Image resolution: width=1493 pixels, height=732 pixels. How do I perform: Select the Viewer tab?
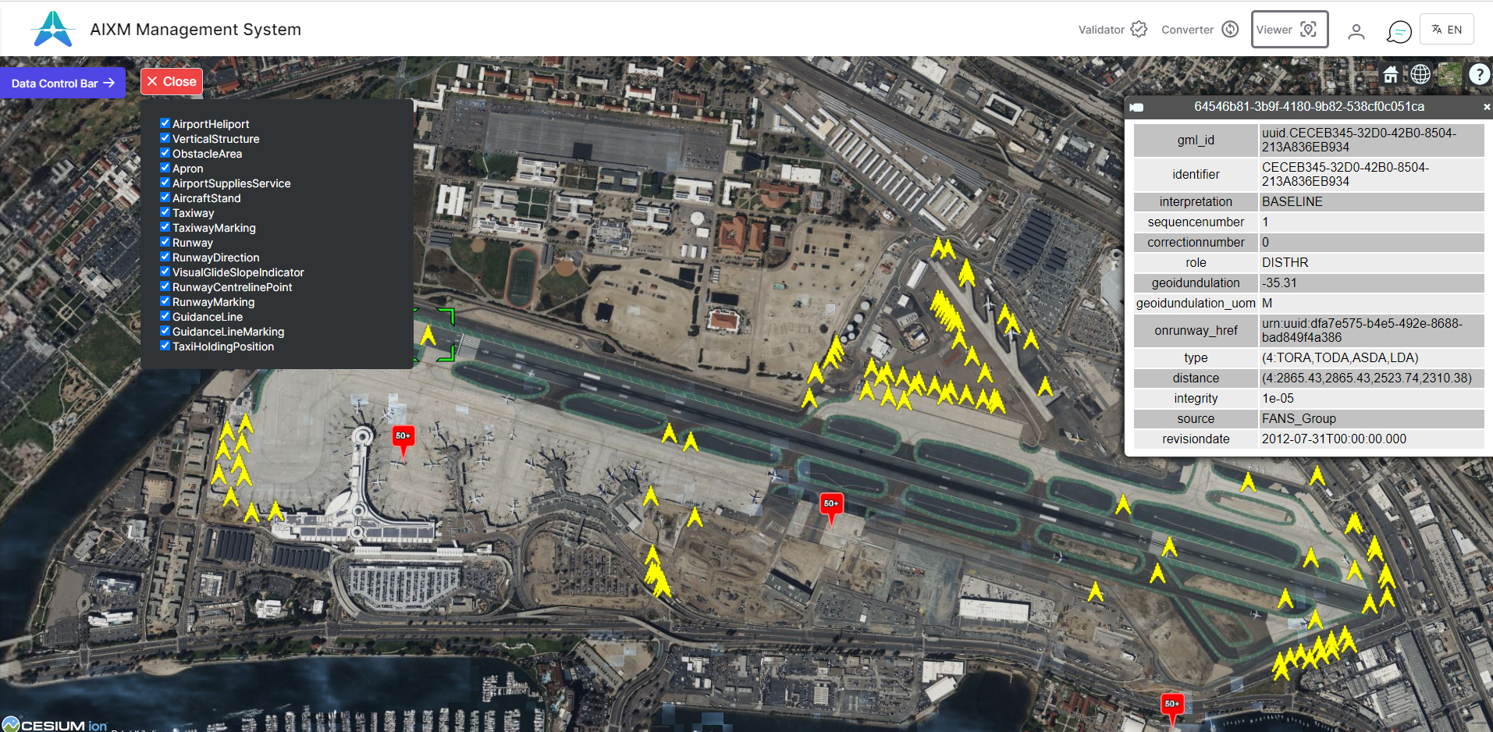(1289, 30)
